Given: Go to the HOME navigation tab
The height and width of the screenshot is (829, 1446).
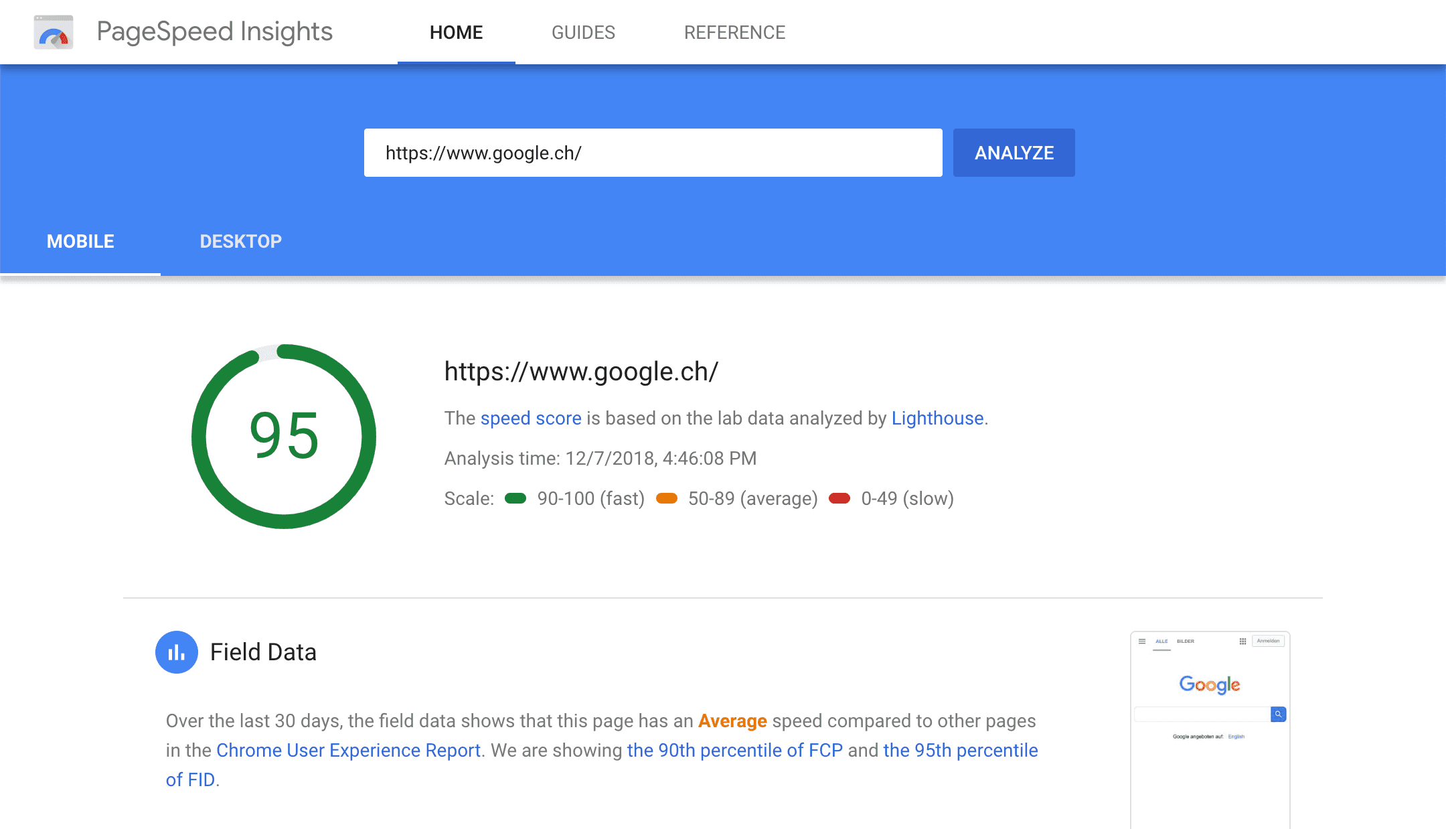Looking at the screenshot, I should tap(456, 32).
